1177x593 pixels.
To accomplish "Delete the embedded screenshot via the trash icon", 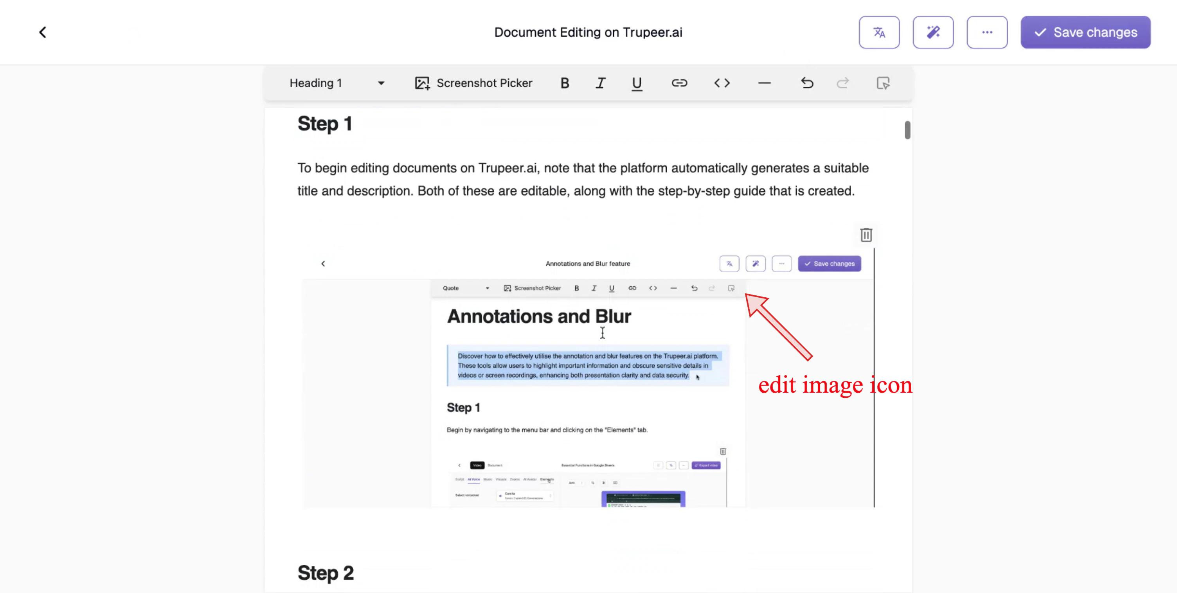I will point(866,235).
